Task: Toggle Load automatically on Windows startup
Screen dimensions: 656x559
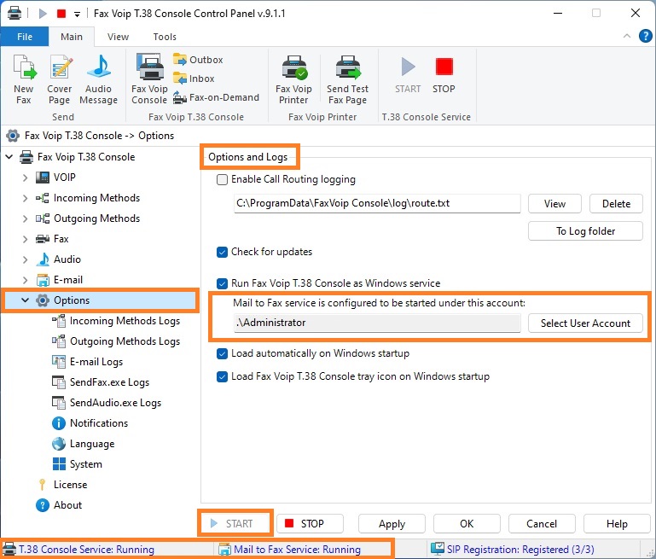Action: [x=222, y=353]
